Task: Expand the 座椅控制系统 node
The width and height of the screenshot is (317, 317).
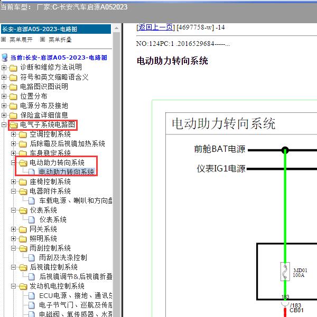Action: click(13, 182)
